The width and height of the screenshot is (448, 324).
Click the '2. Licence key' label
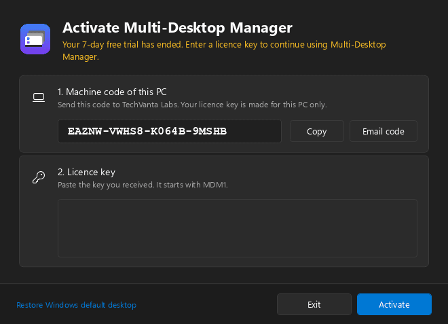pos(87,172)
